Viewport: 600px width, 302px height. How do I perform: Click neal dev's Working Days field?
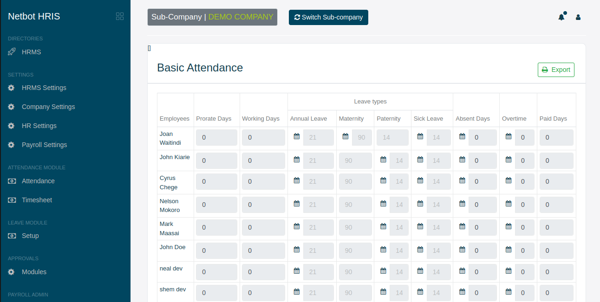point(263,272)
